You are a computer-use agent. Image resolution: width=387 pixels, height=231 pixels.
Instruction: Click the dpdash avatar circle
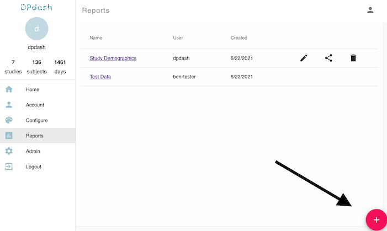point(36,29)
